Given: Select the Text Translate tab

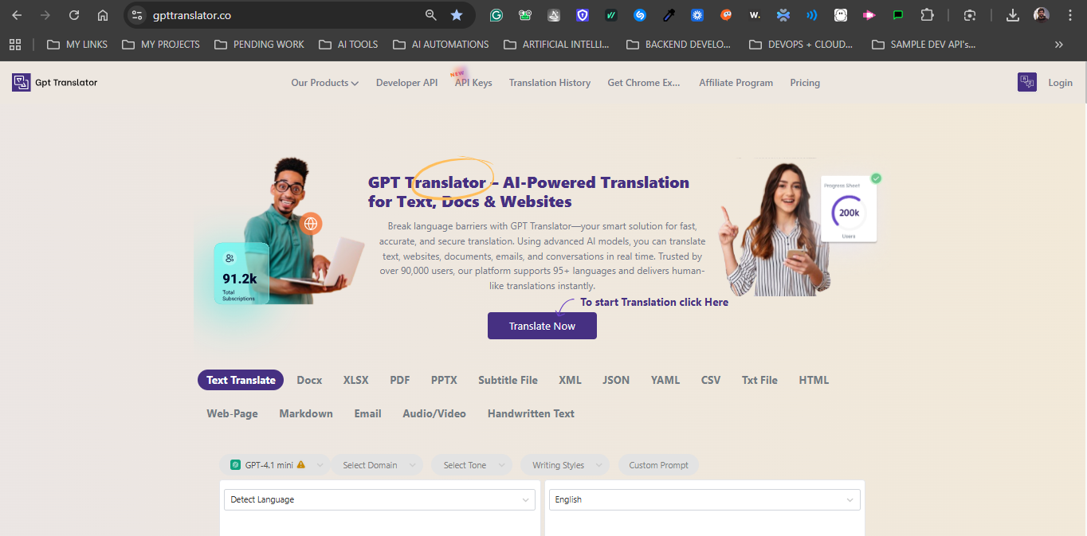Looking at the screenshot, I should click(x=241, y=380).
